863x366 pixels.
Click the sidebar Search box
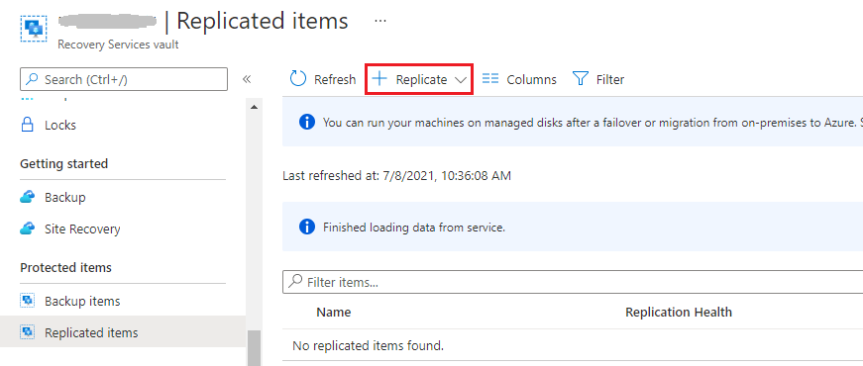click(124, 79)
